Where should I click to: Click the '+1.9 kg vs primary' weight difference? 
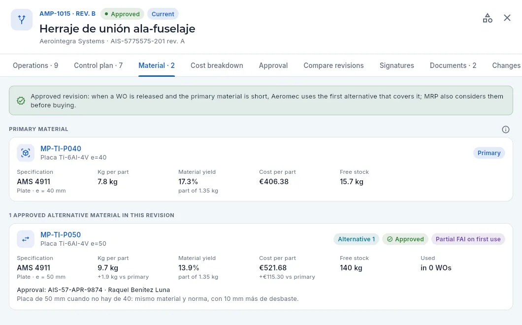123,277
